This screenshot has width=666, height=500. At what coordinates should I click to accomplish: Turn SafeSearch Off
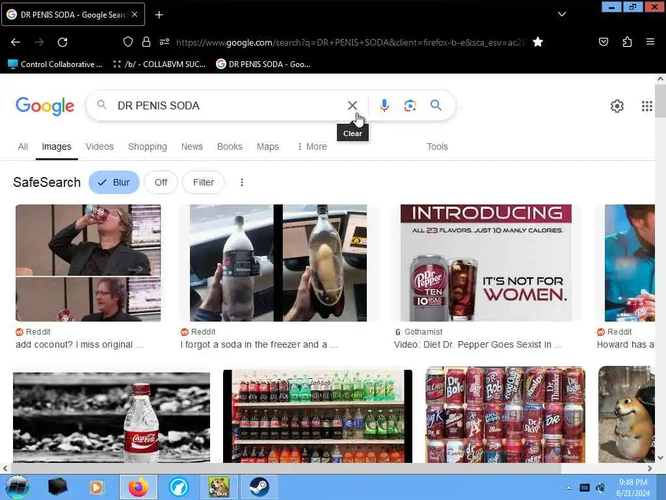[x=161, y=182]
